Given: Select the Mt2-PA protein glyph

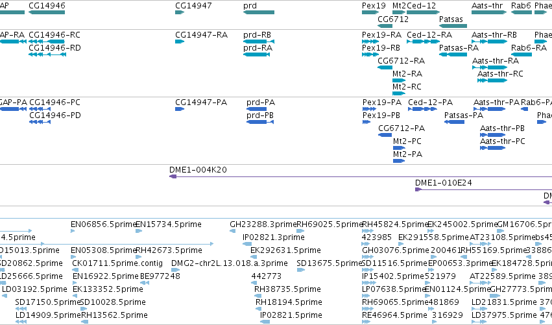Looking at the screenshot, I should pos(399,162).
